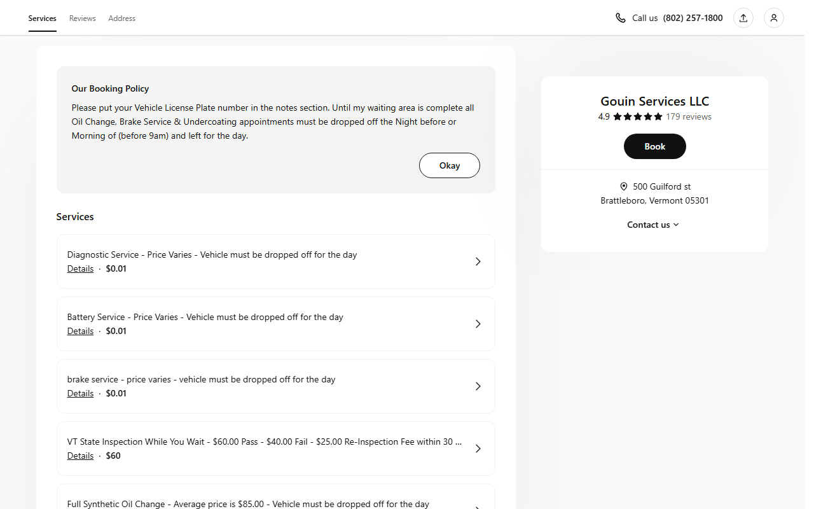Switch to the Services tab

click(x=43, y=18)
